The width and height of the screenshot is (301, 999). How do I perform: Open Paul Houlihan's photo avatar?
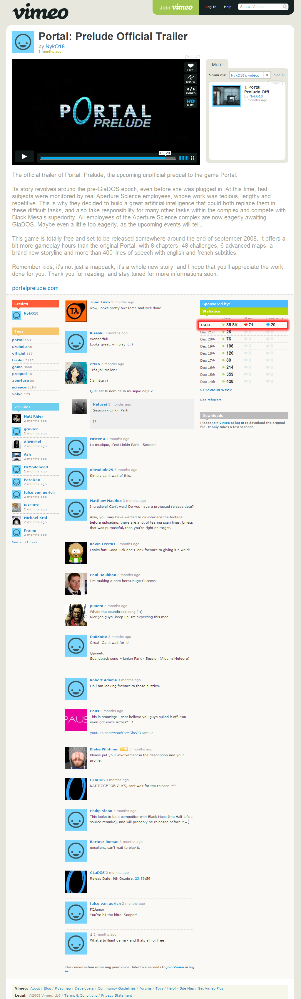click(76, 584)
